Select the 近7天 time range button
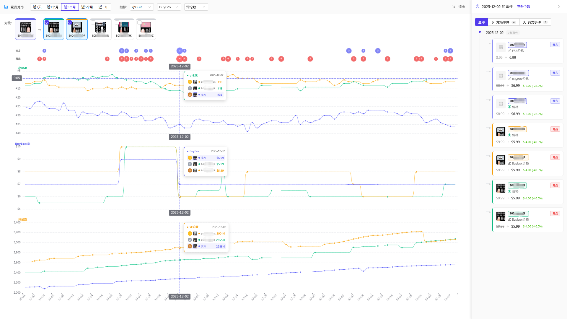567x319 pixels. tap(37, 7)
